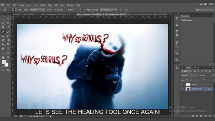Show Layer 1 visibility
This screenshot has width=215, height=121.
click(x=182, y=84)
